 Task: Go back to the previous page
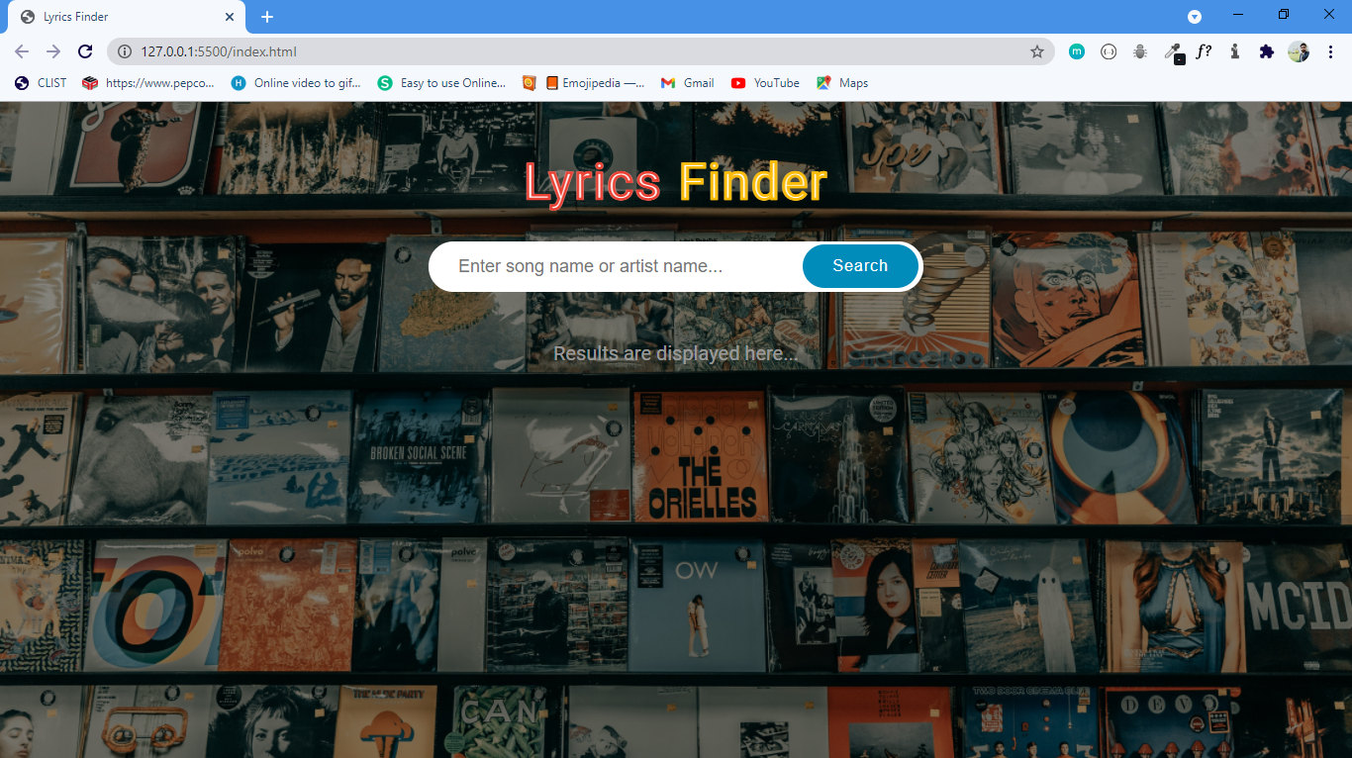[22, 51]
